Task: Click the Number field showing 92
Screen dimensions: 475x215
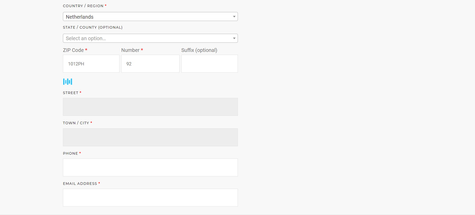Action: click(150, 64)
